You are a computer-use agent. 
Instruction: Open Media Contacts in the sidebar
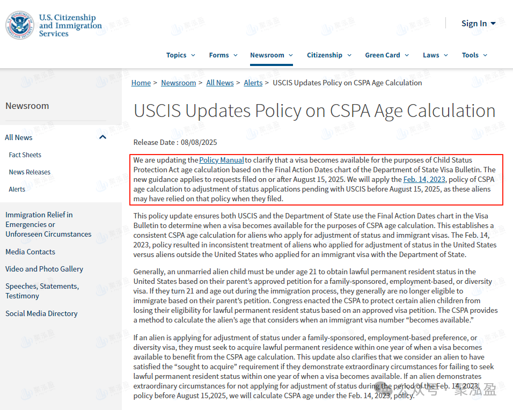(x=30, y=252)
